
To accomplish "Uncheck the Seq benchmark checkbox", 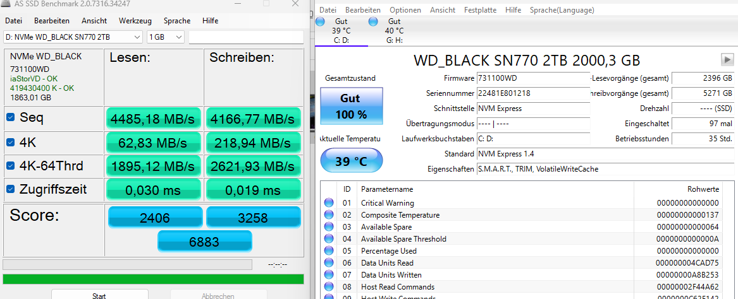I will [10, 119].
